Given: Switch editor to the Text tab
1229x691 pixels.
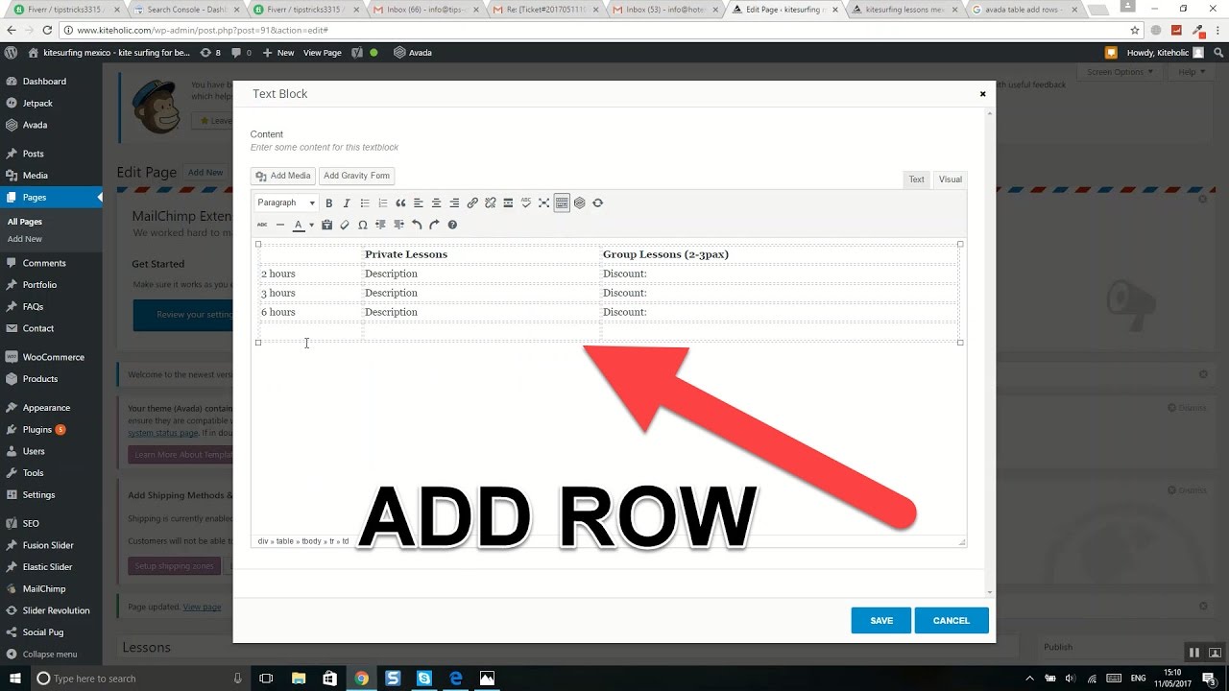Looking at the screenshot, I should click(917, 179).
